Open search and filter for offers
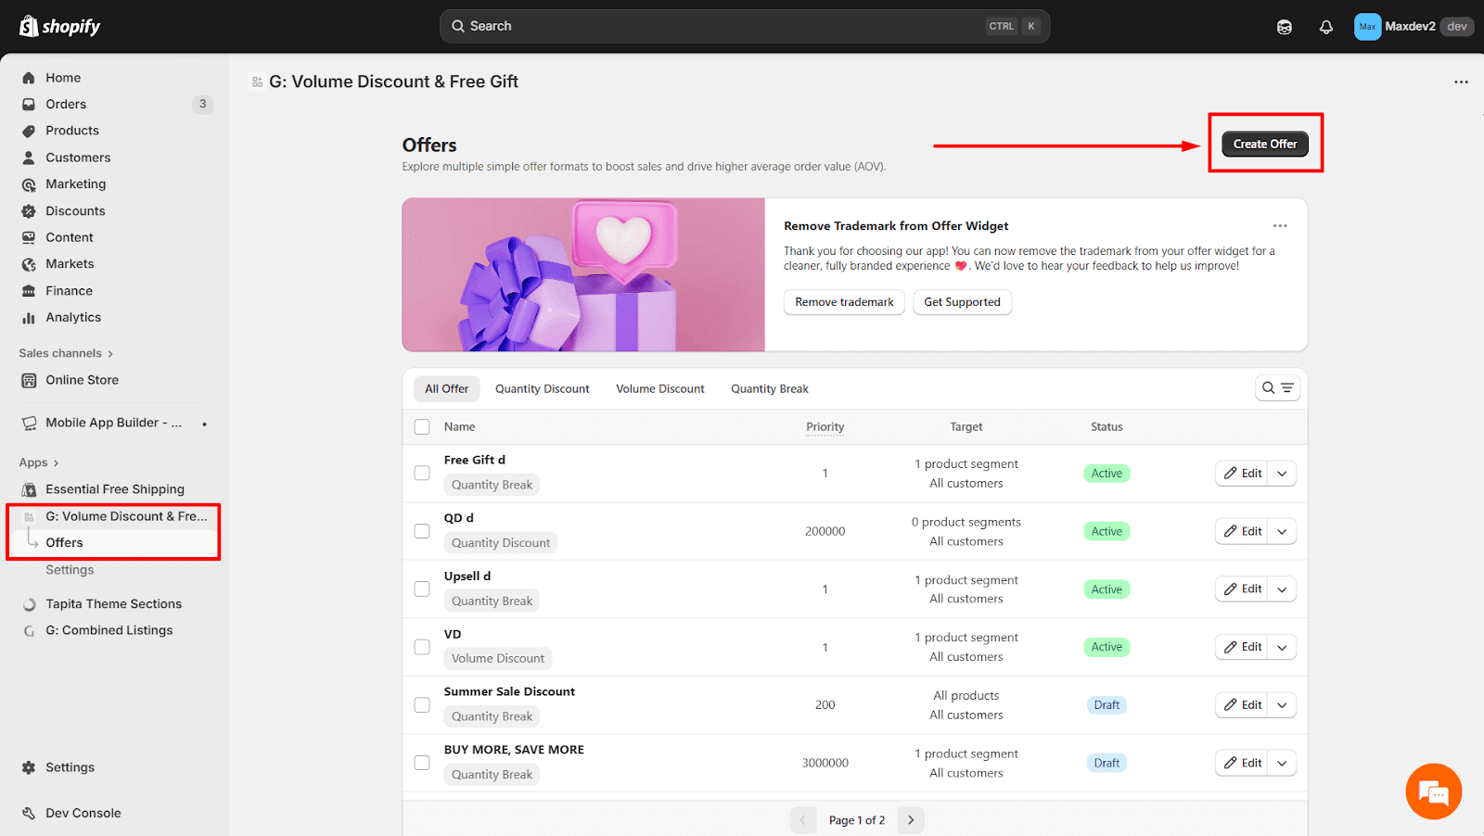The width and height of the screenshot is (1484, 836). pyautogui.click(x=1277, y=388)
